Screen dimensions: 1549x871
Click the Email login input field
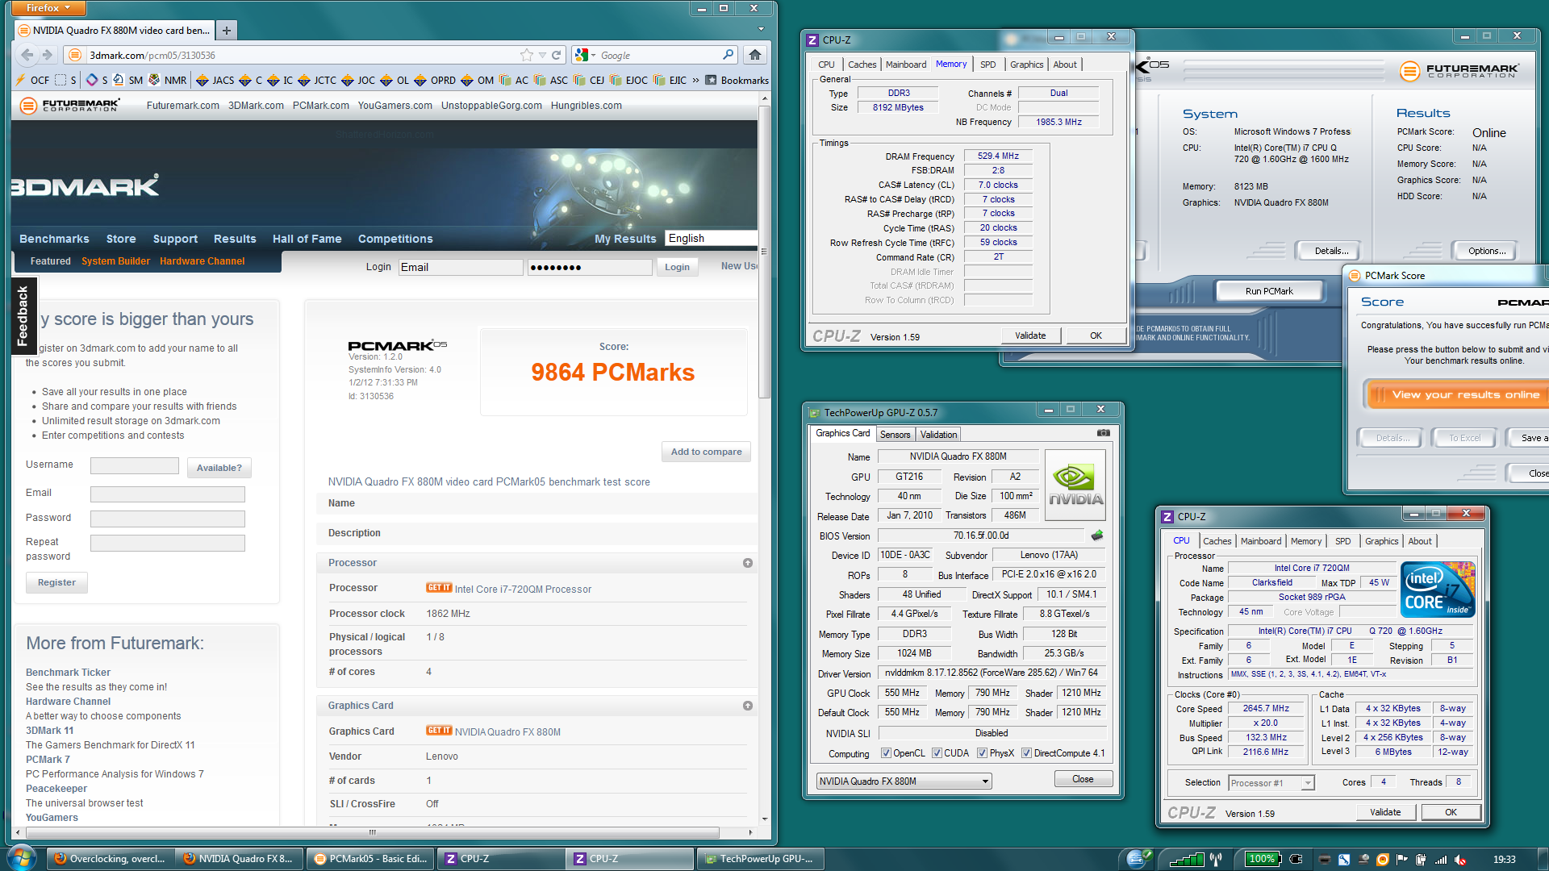461,267
